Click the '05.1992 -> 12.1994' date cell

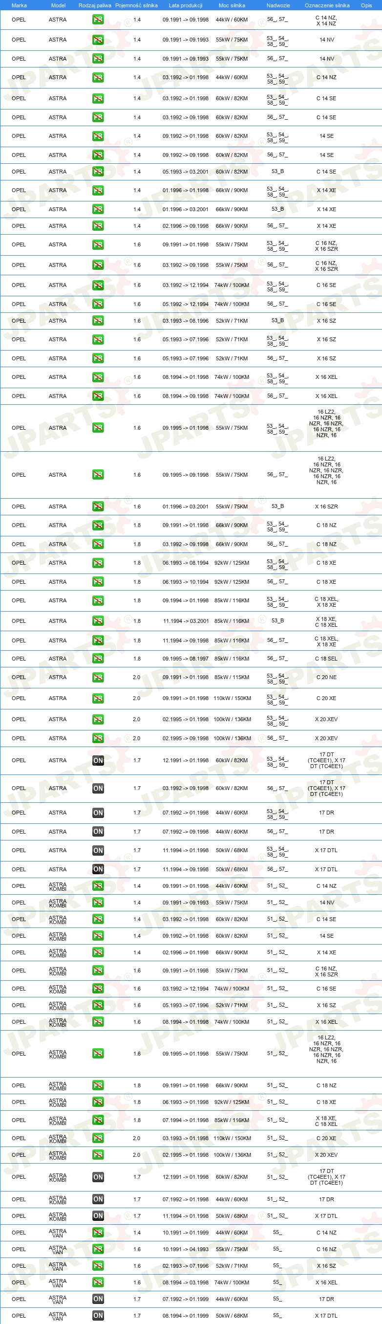(186, 304)
